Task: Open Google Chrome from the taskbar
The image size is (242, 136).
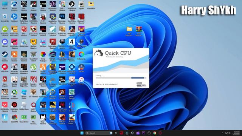Action: point(155,133)
